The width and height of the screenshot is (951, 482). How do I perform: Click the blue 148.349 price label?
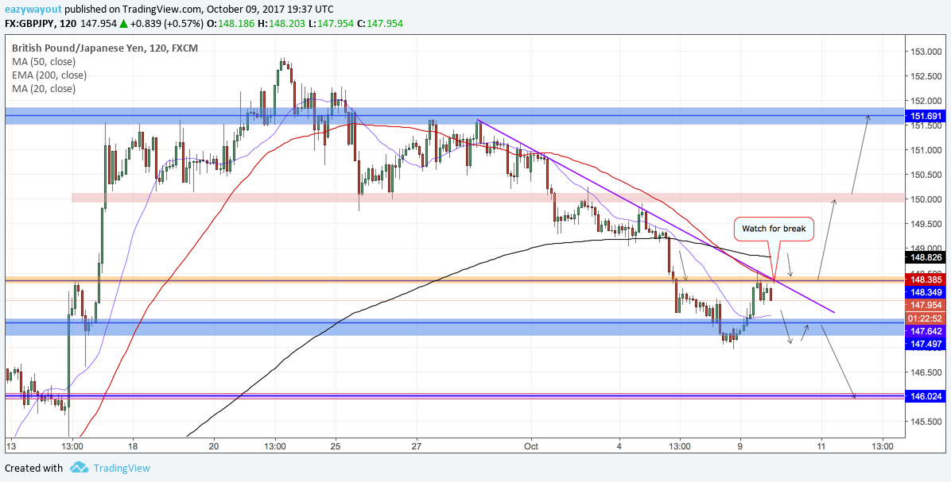(x=926, y=292)
